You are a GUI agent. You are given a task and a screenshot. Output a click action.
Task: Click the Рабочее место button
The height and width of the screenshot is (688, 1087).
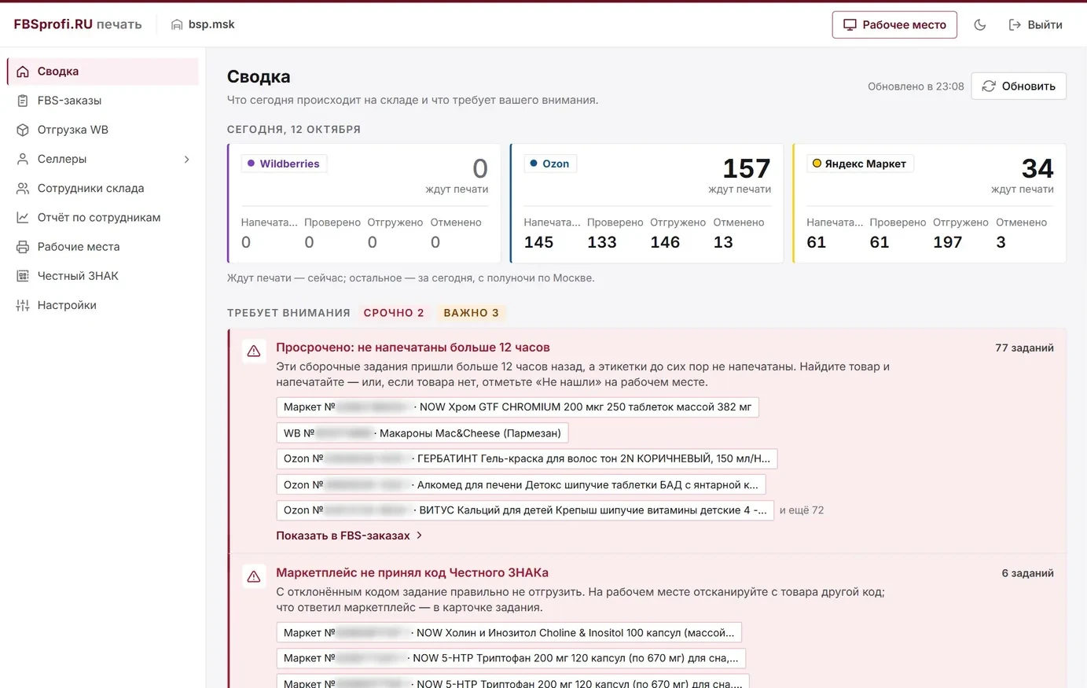[x=894, y=24]
